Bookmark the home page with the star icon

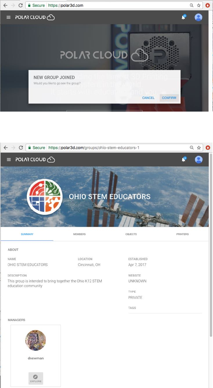pos(199,5)
